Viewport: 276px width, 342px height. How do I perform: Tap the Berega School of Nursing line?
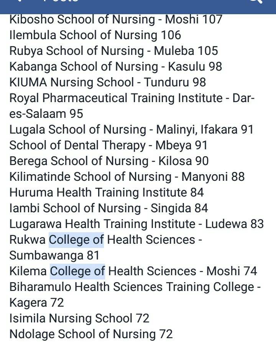click(109, 161)
